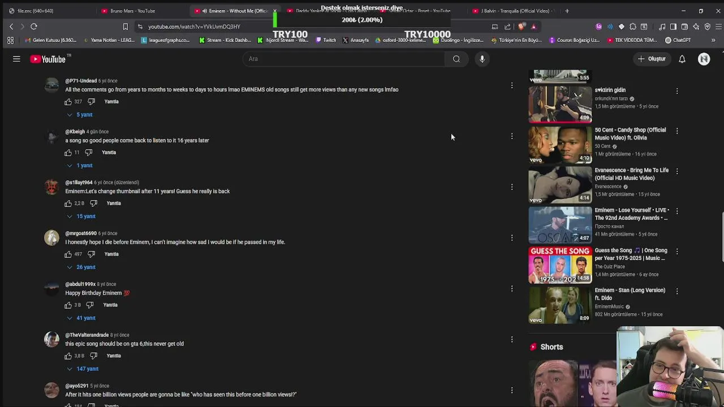Like the comment by @TheValterandrade

point(68,356)
